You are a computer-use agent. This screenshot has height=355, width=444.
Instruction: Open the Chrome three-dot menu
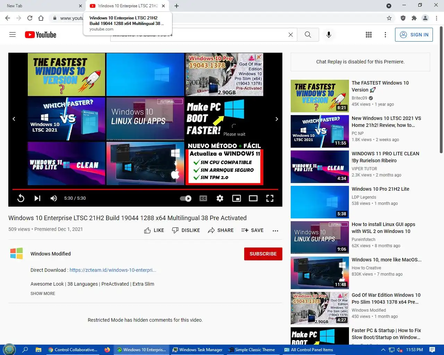[x=436, y=18]
